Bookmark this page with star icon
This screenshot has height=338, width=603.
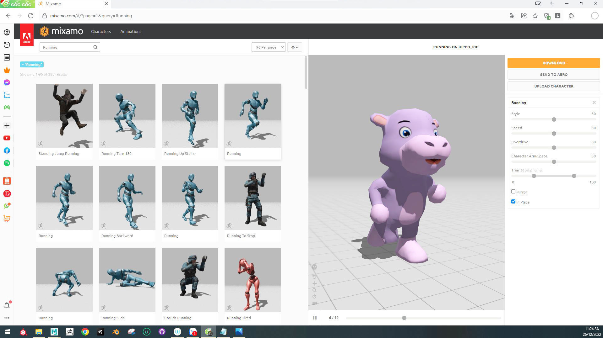[535, 16]
